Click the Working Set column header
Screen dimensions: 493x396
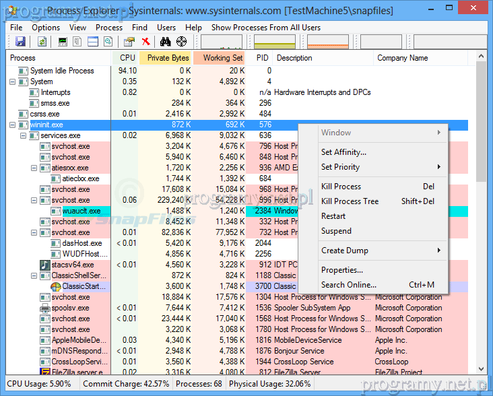222,58
